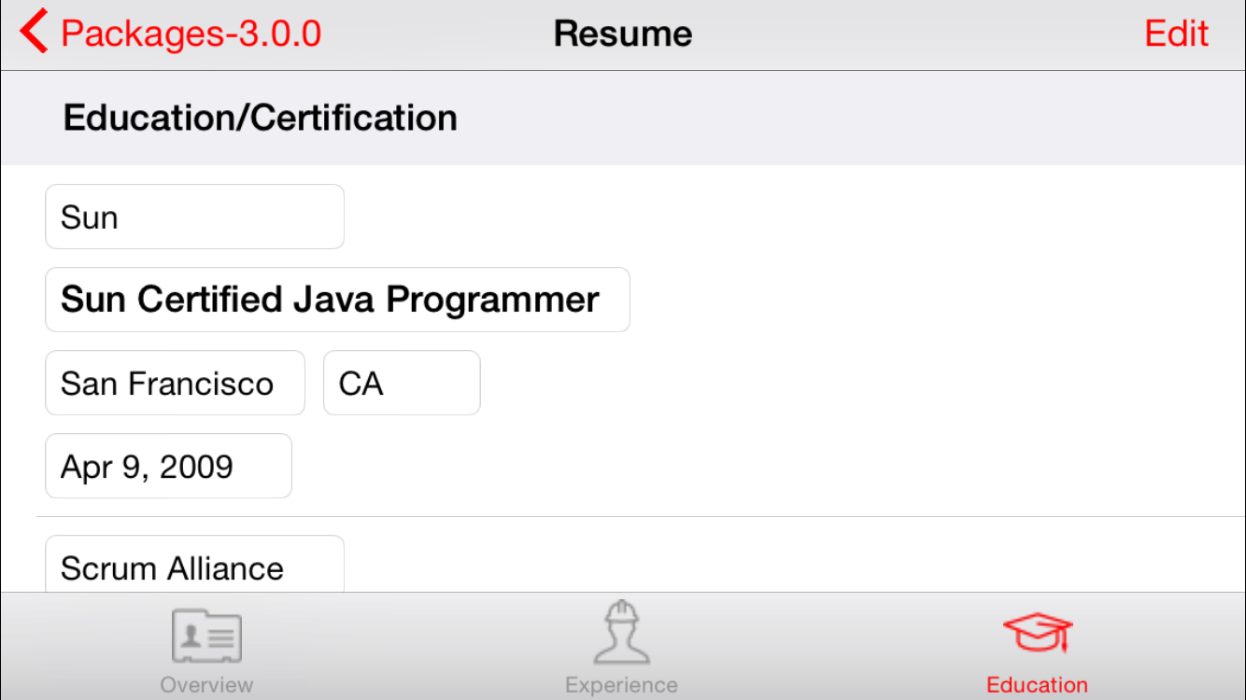The image size is (1246, 700).
Task: Switch to the Experience tab label
Action: point(622,685)
